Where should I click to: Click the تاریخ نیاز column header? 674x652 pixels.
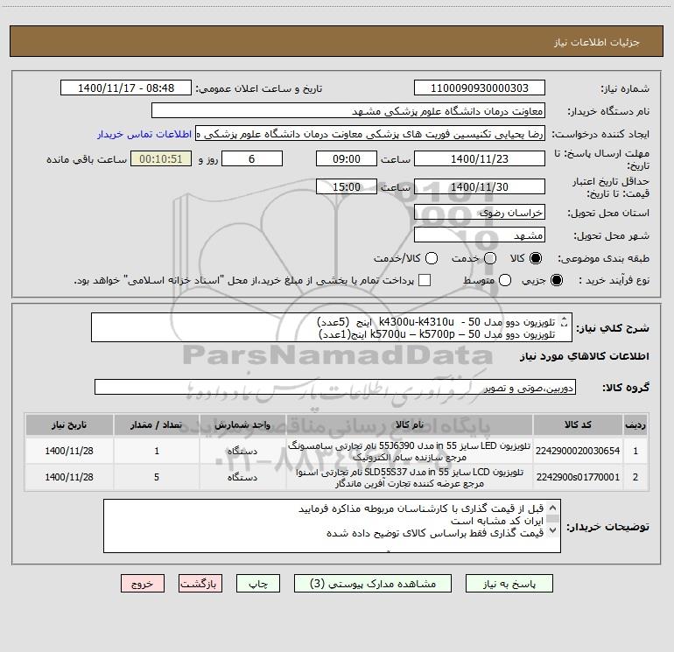[69, 424]
